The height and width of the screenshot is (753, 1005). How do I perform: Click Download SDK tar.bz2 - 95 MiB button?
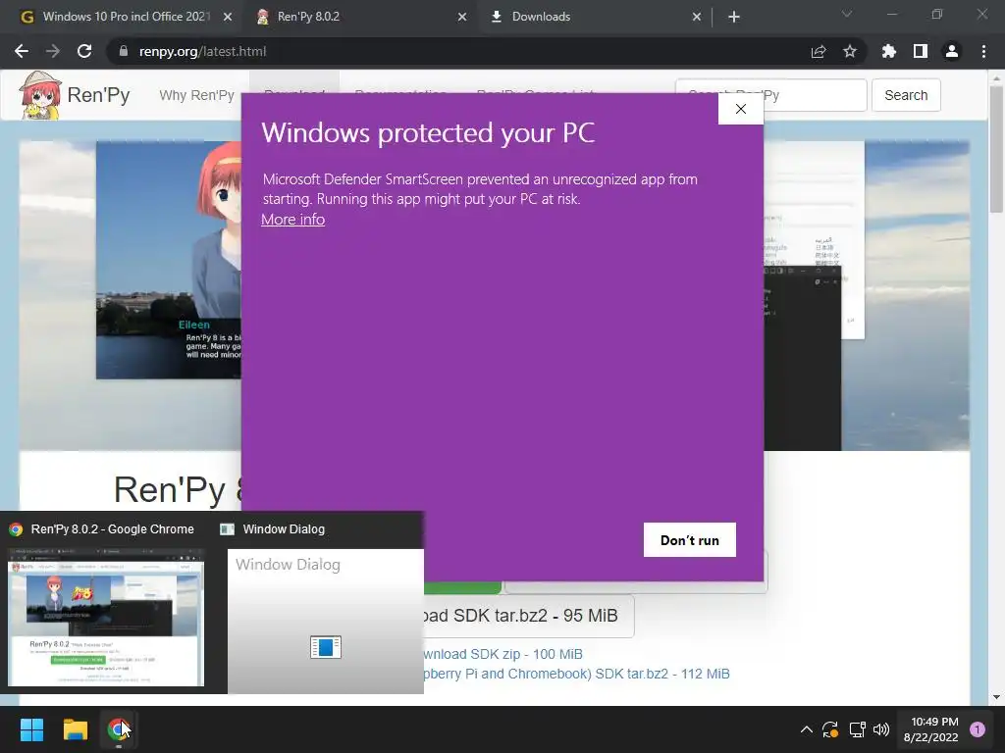pyautogui.click(x=529, y=616)
